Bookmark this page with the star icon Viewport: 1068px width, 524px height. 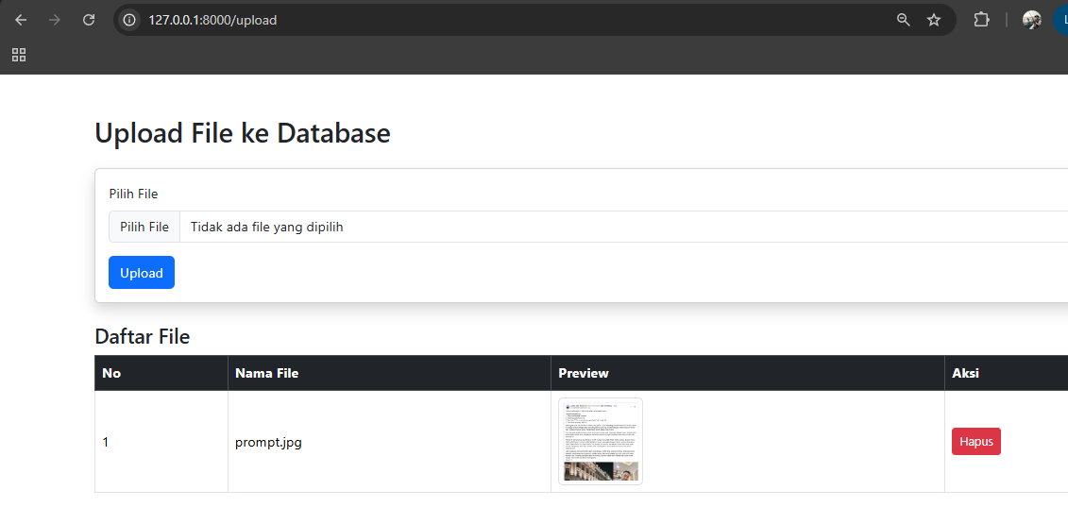point(934,20)
